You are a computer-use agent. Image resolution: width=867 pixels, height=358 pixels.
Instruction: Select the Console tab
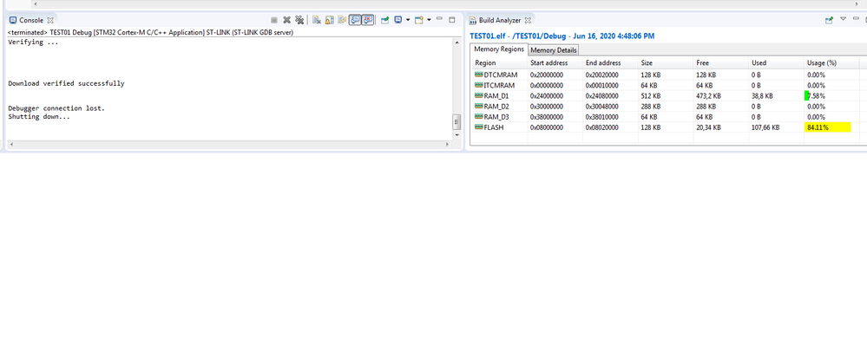[x=31, y=21]
